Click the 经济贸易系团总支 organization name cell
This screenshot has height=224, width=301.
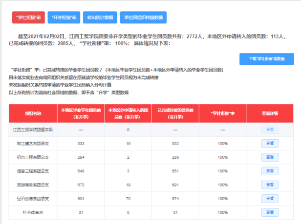[33, 199]
